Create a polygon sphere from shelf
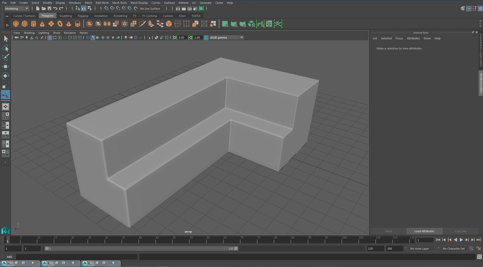483x267 pixels. point(16,24)
